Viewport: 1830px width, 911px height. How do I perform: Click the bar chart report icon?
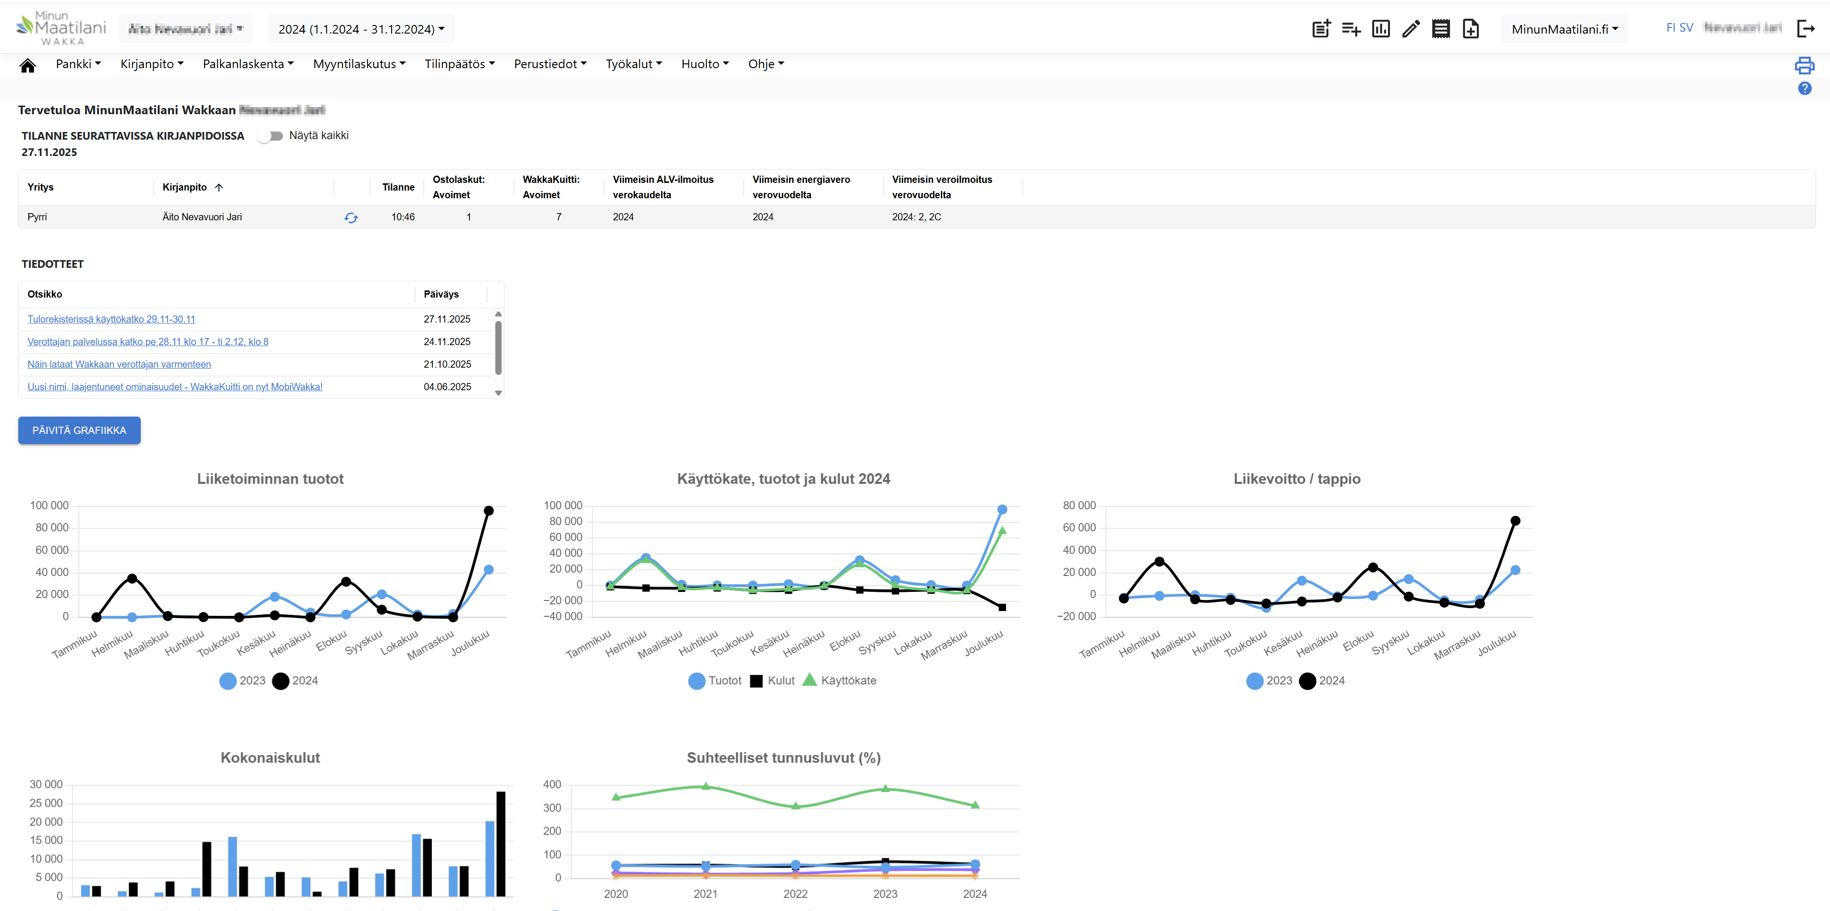pos(1380,29)
